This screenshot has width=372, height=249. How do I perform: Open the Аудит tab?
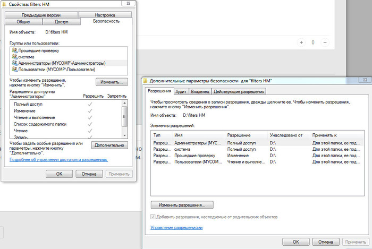[x=181, y=92]
